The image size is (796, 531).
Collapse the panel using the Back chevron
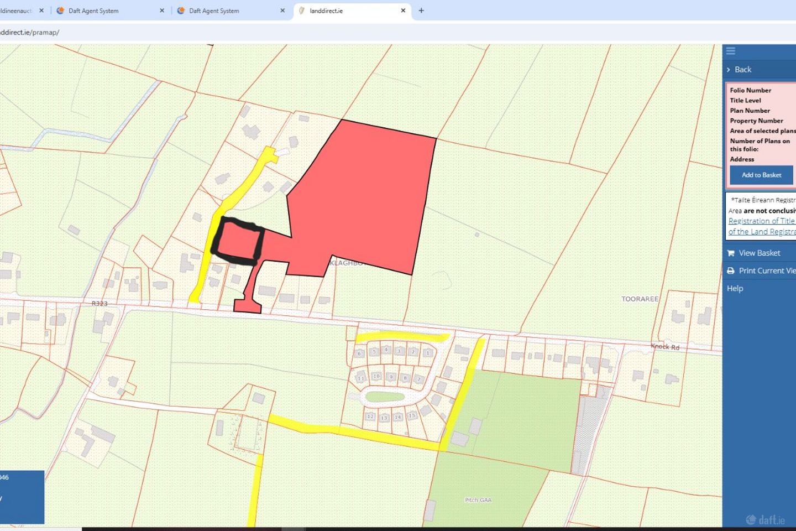click(x=729, y=70)
